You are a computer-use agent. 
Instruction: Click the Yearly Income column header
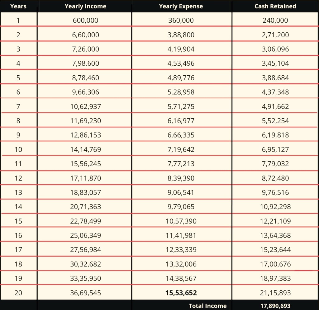[x=85, y=6]
